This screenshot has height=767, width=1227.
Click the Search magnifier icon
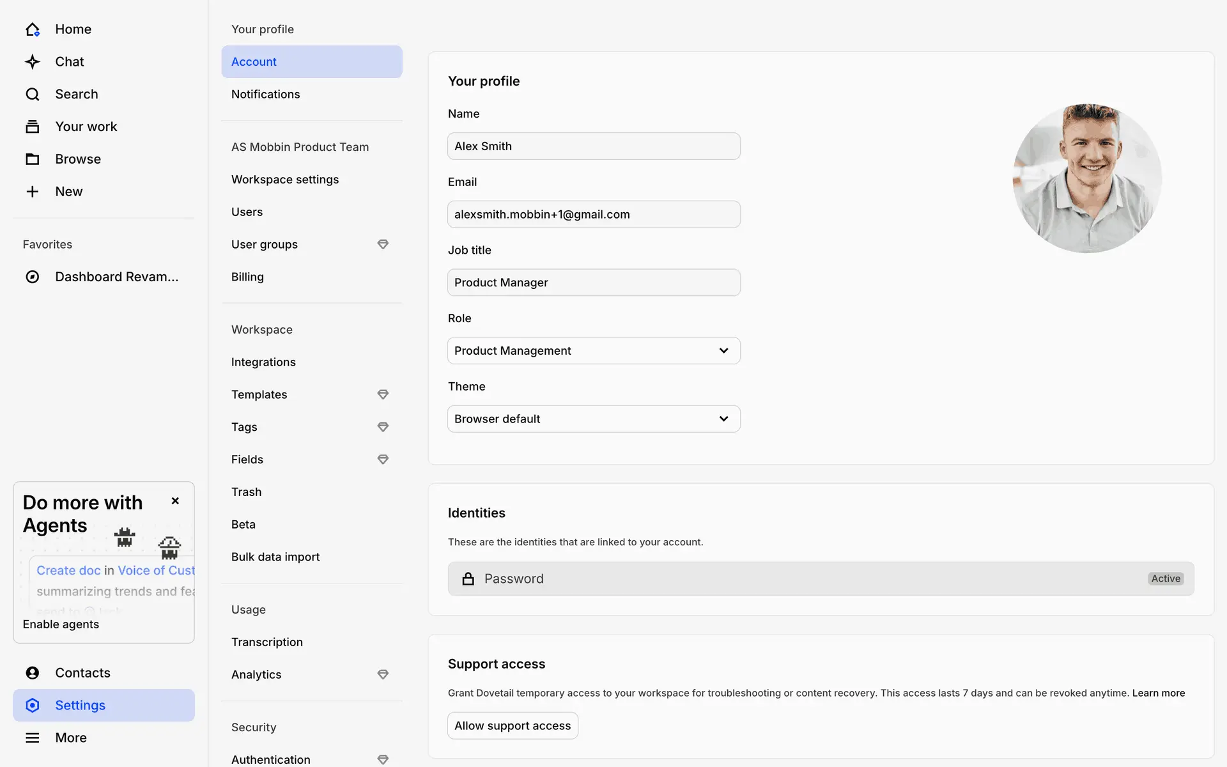click(x=33, y=95)
